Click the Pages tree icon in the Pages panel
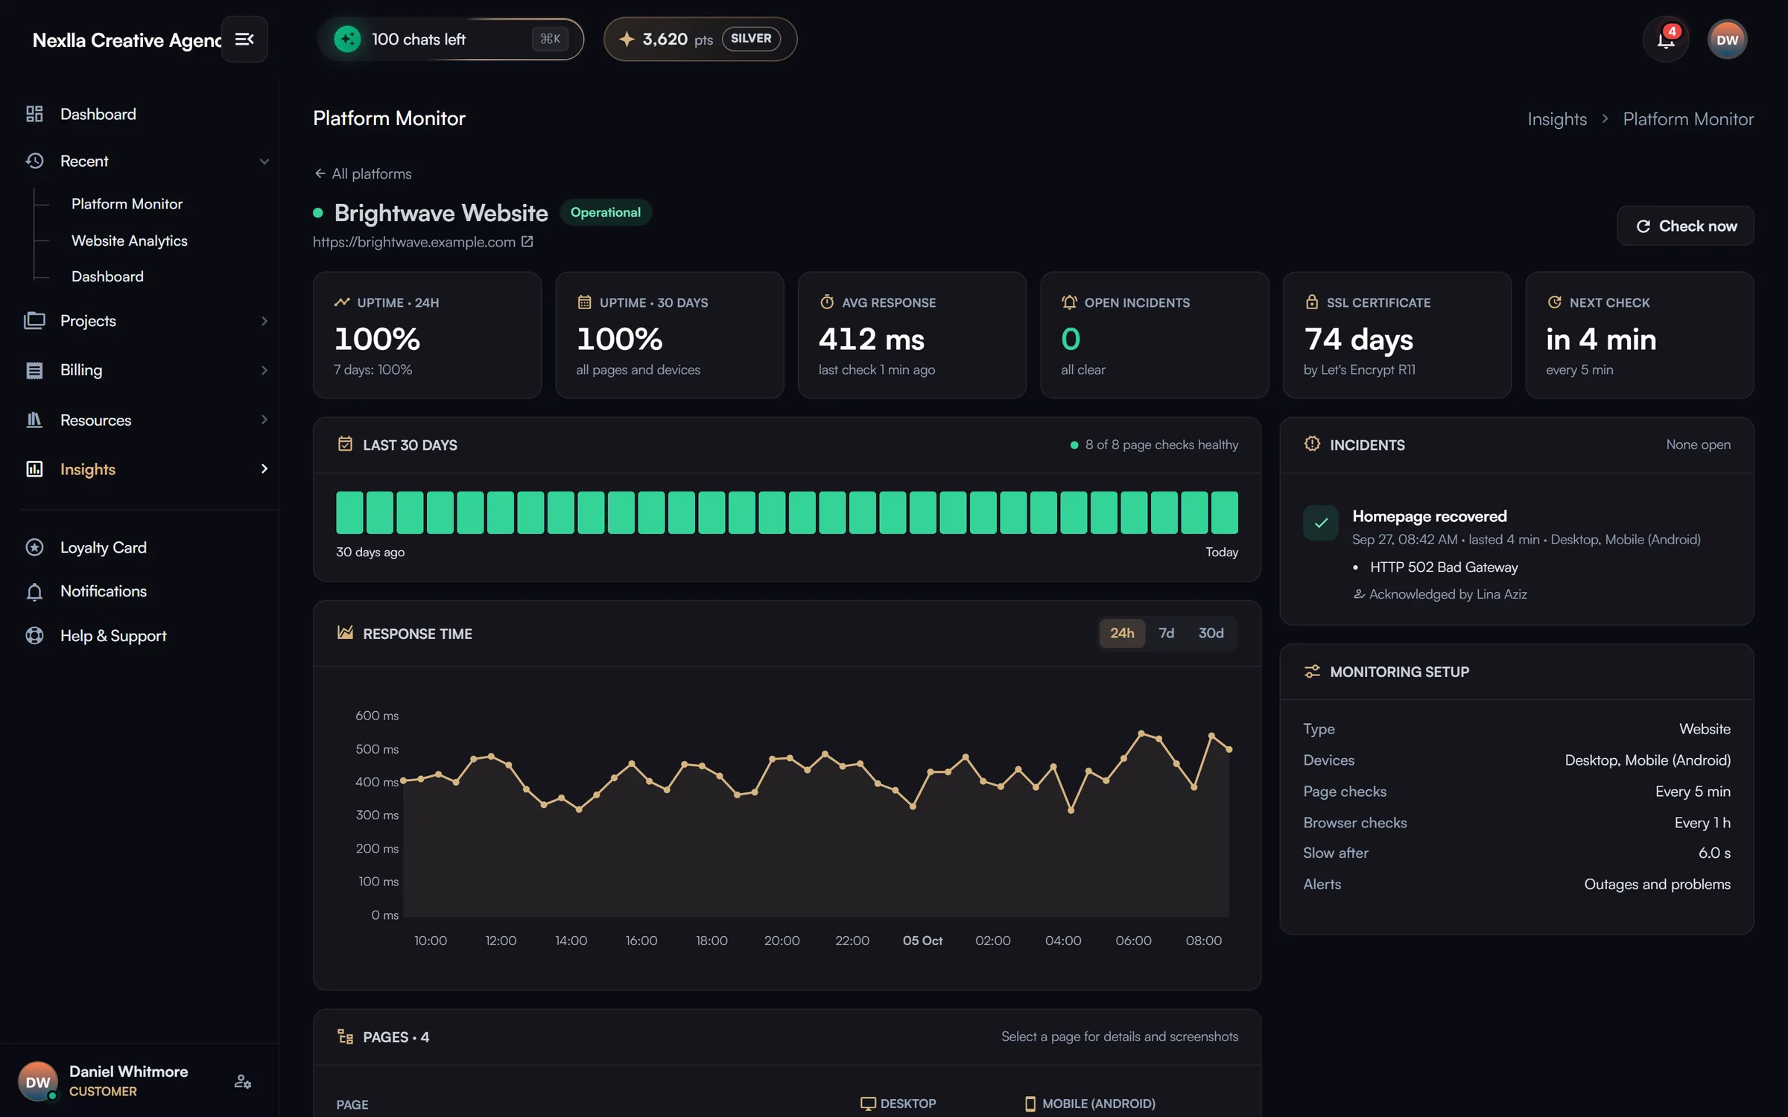The image size is (1788, 1117). coord(345,1037)
